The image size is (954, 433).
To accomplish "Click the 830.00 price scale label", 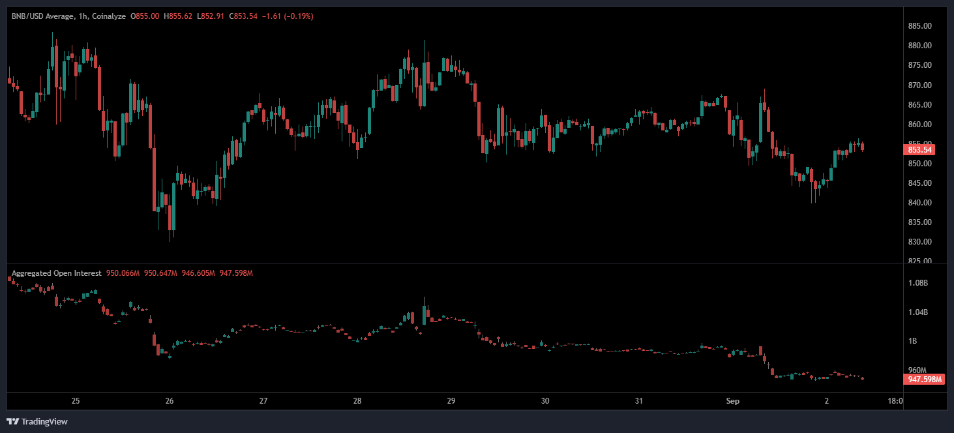I will [919, 242].
